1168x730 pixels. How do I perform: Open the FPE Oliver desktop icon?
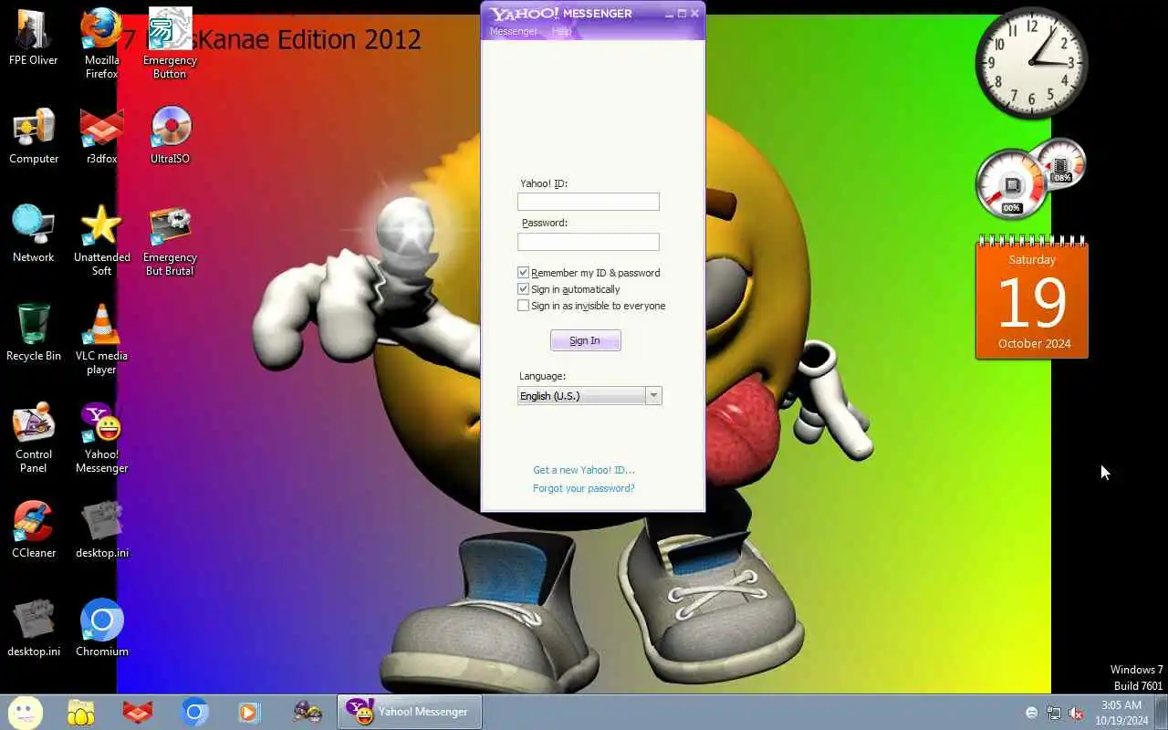[x=34, y=37]
